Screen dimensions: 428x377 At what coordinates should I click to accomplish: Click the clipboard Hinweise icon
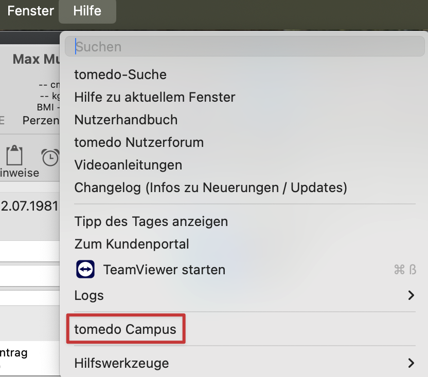[15, 156]
